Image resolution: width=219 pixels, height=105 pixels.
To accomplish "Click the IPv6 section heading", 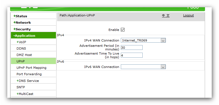I will (60, 62).
